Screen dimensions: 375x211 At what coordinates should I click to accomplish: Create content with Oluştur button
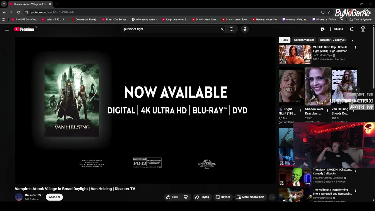(336, 29)
